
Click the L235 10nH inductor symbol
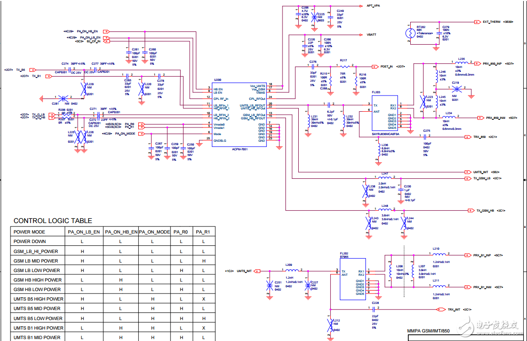(x=460, y=63)
